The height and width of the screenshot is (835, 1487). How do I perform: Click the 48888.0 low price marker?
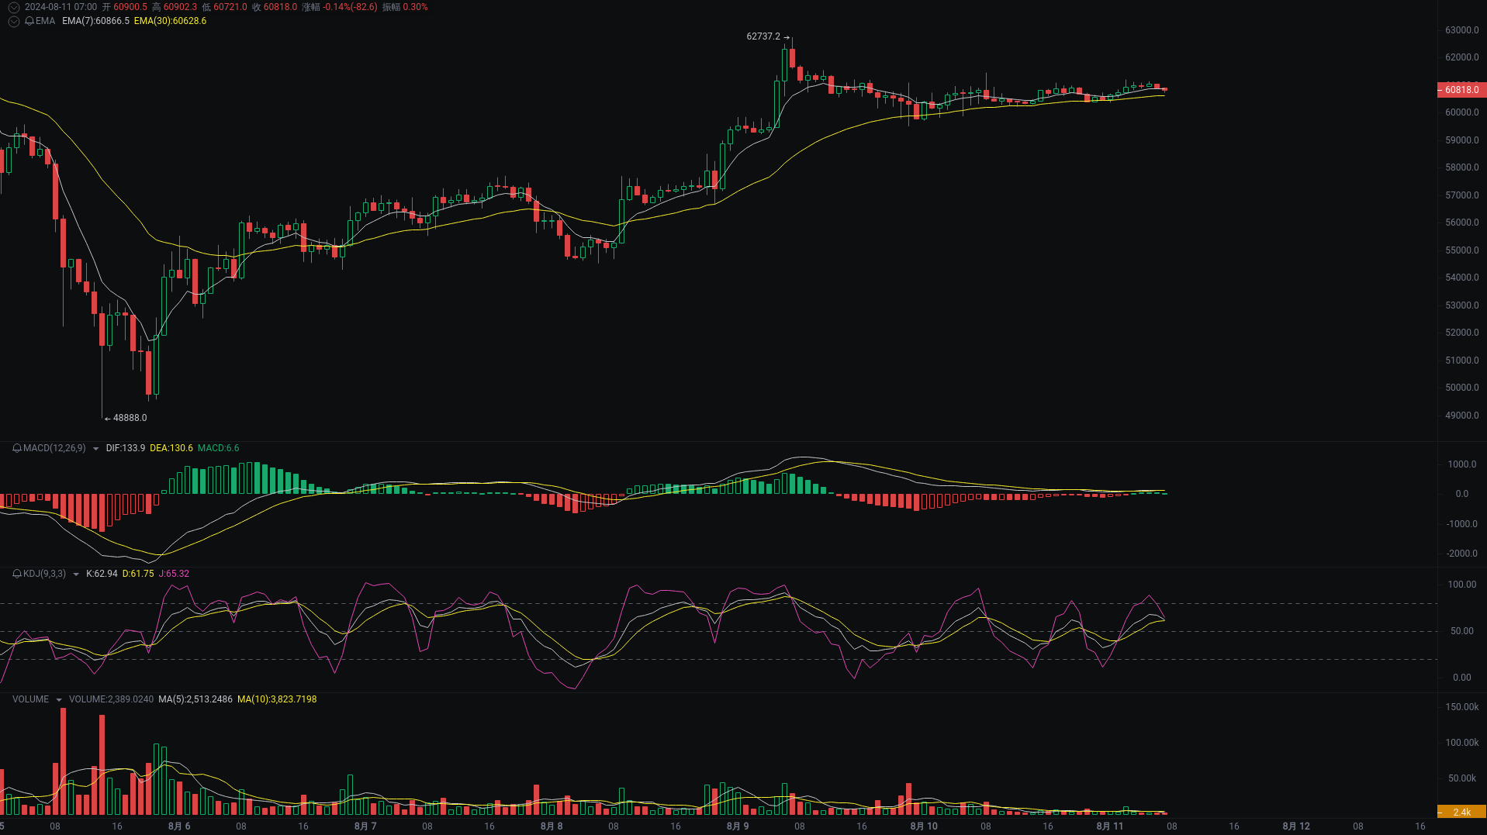(x=130, y=418)
